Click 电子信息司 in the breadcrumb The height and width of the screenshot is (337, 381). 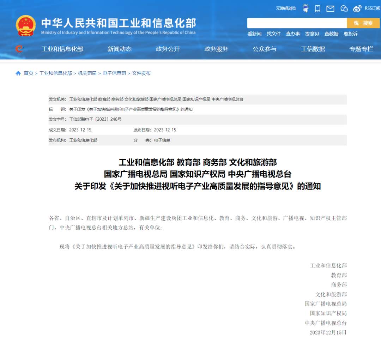point(114,73)
